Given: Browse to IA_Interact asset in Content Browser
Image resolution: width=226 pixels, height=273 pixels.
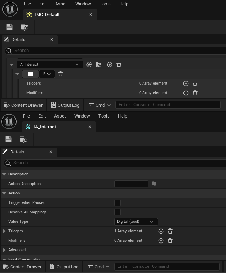Looking at the screenshot, I should 24,139.
